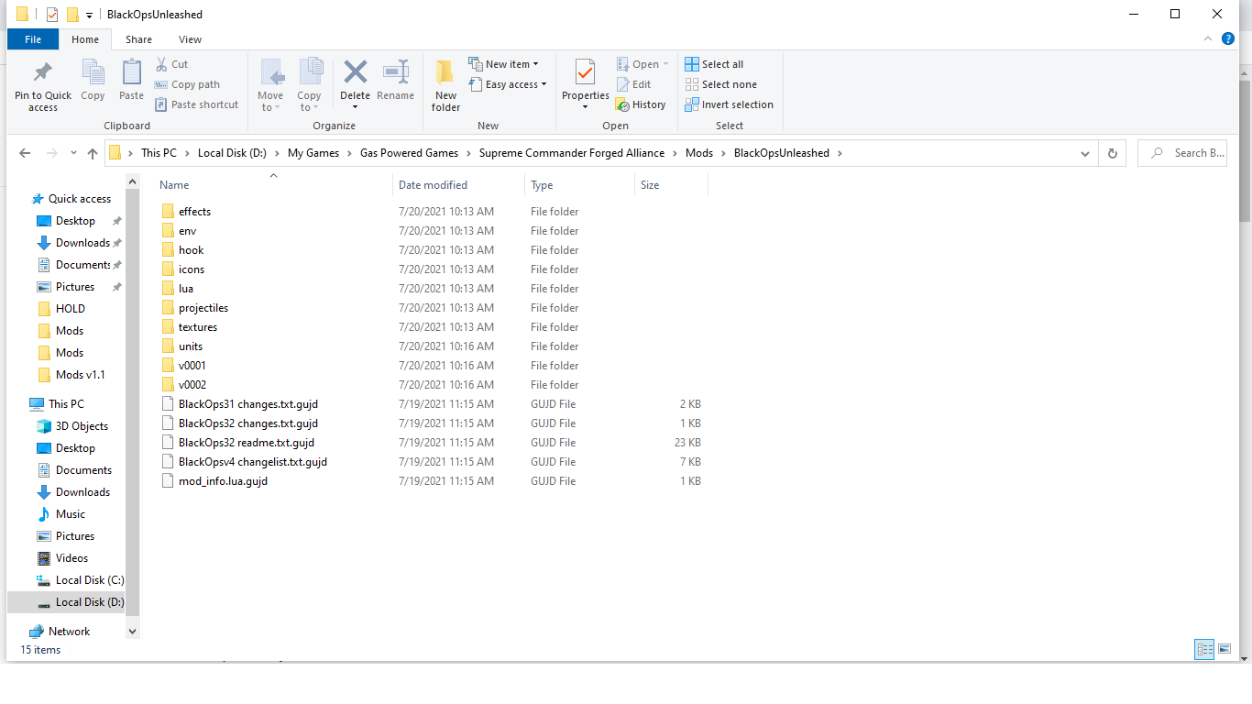
Task: Open the File menu tab
Action: [x=33, y=39]
